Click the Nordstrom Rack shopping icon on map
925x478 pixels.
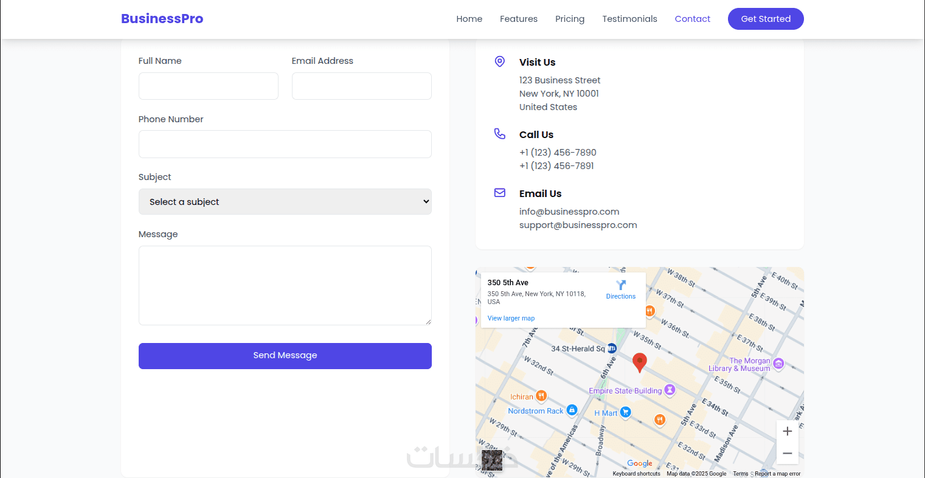click(572, 410)
